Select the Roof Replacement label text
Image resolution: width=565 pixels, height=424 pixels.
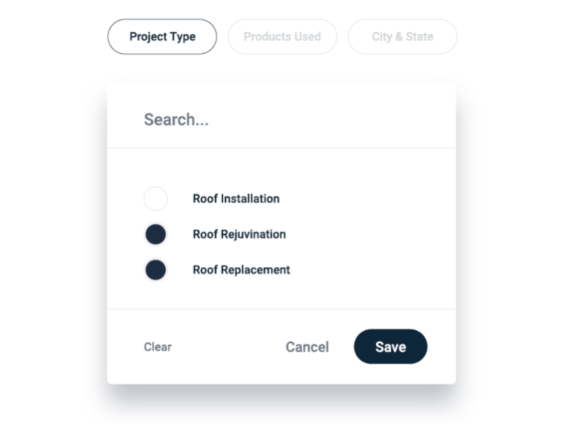pos(242,270)
